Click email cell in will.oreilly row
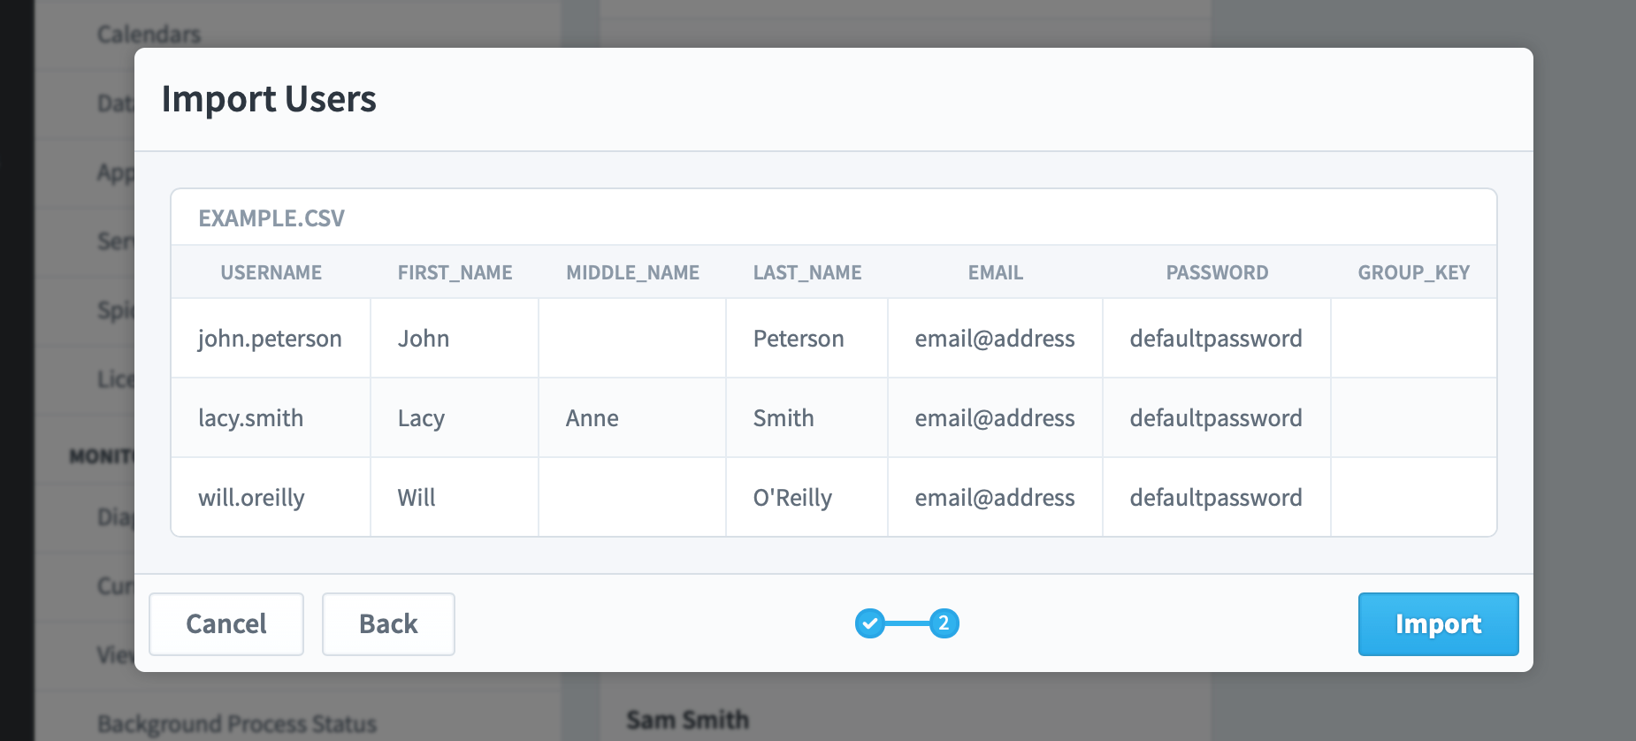 (x=996, y=497)
